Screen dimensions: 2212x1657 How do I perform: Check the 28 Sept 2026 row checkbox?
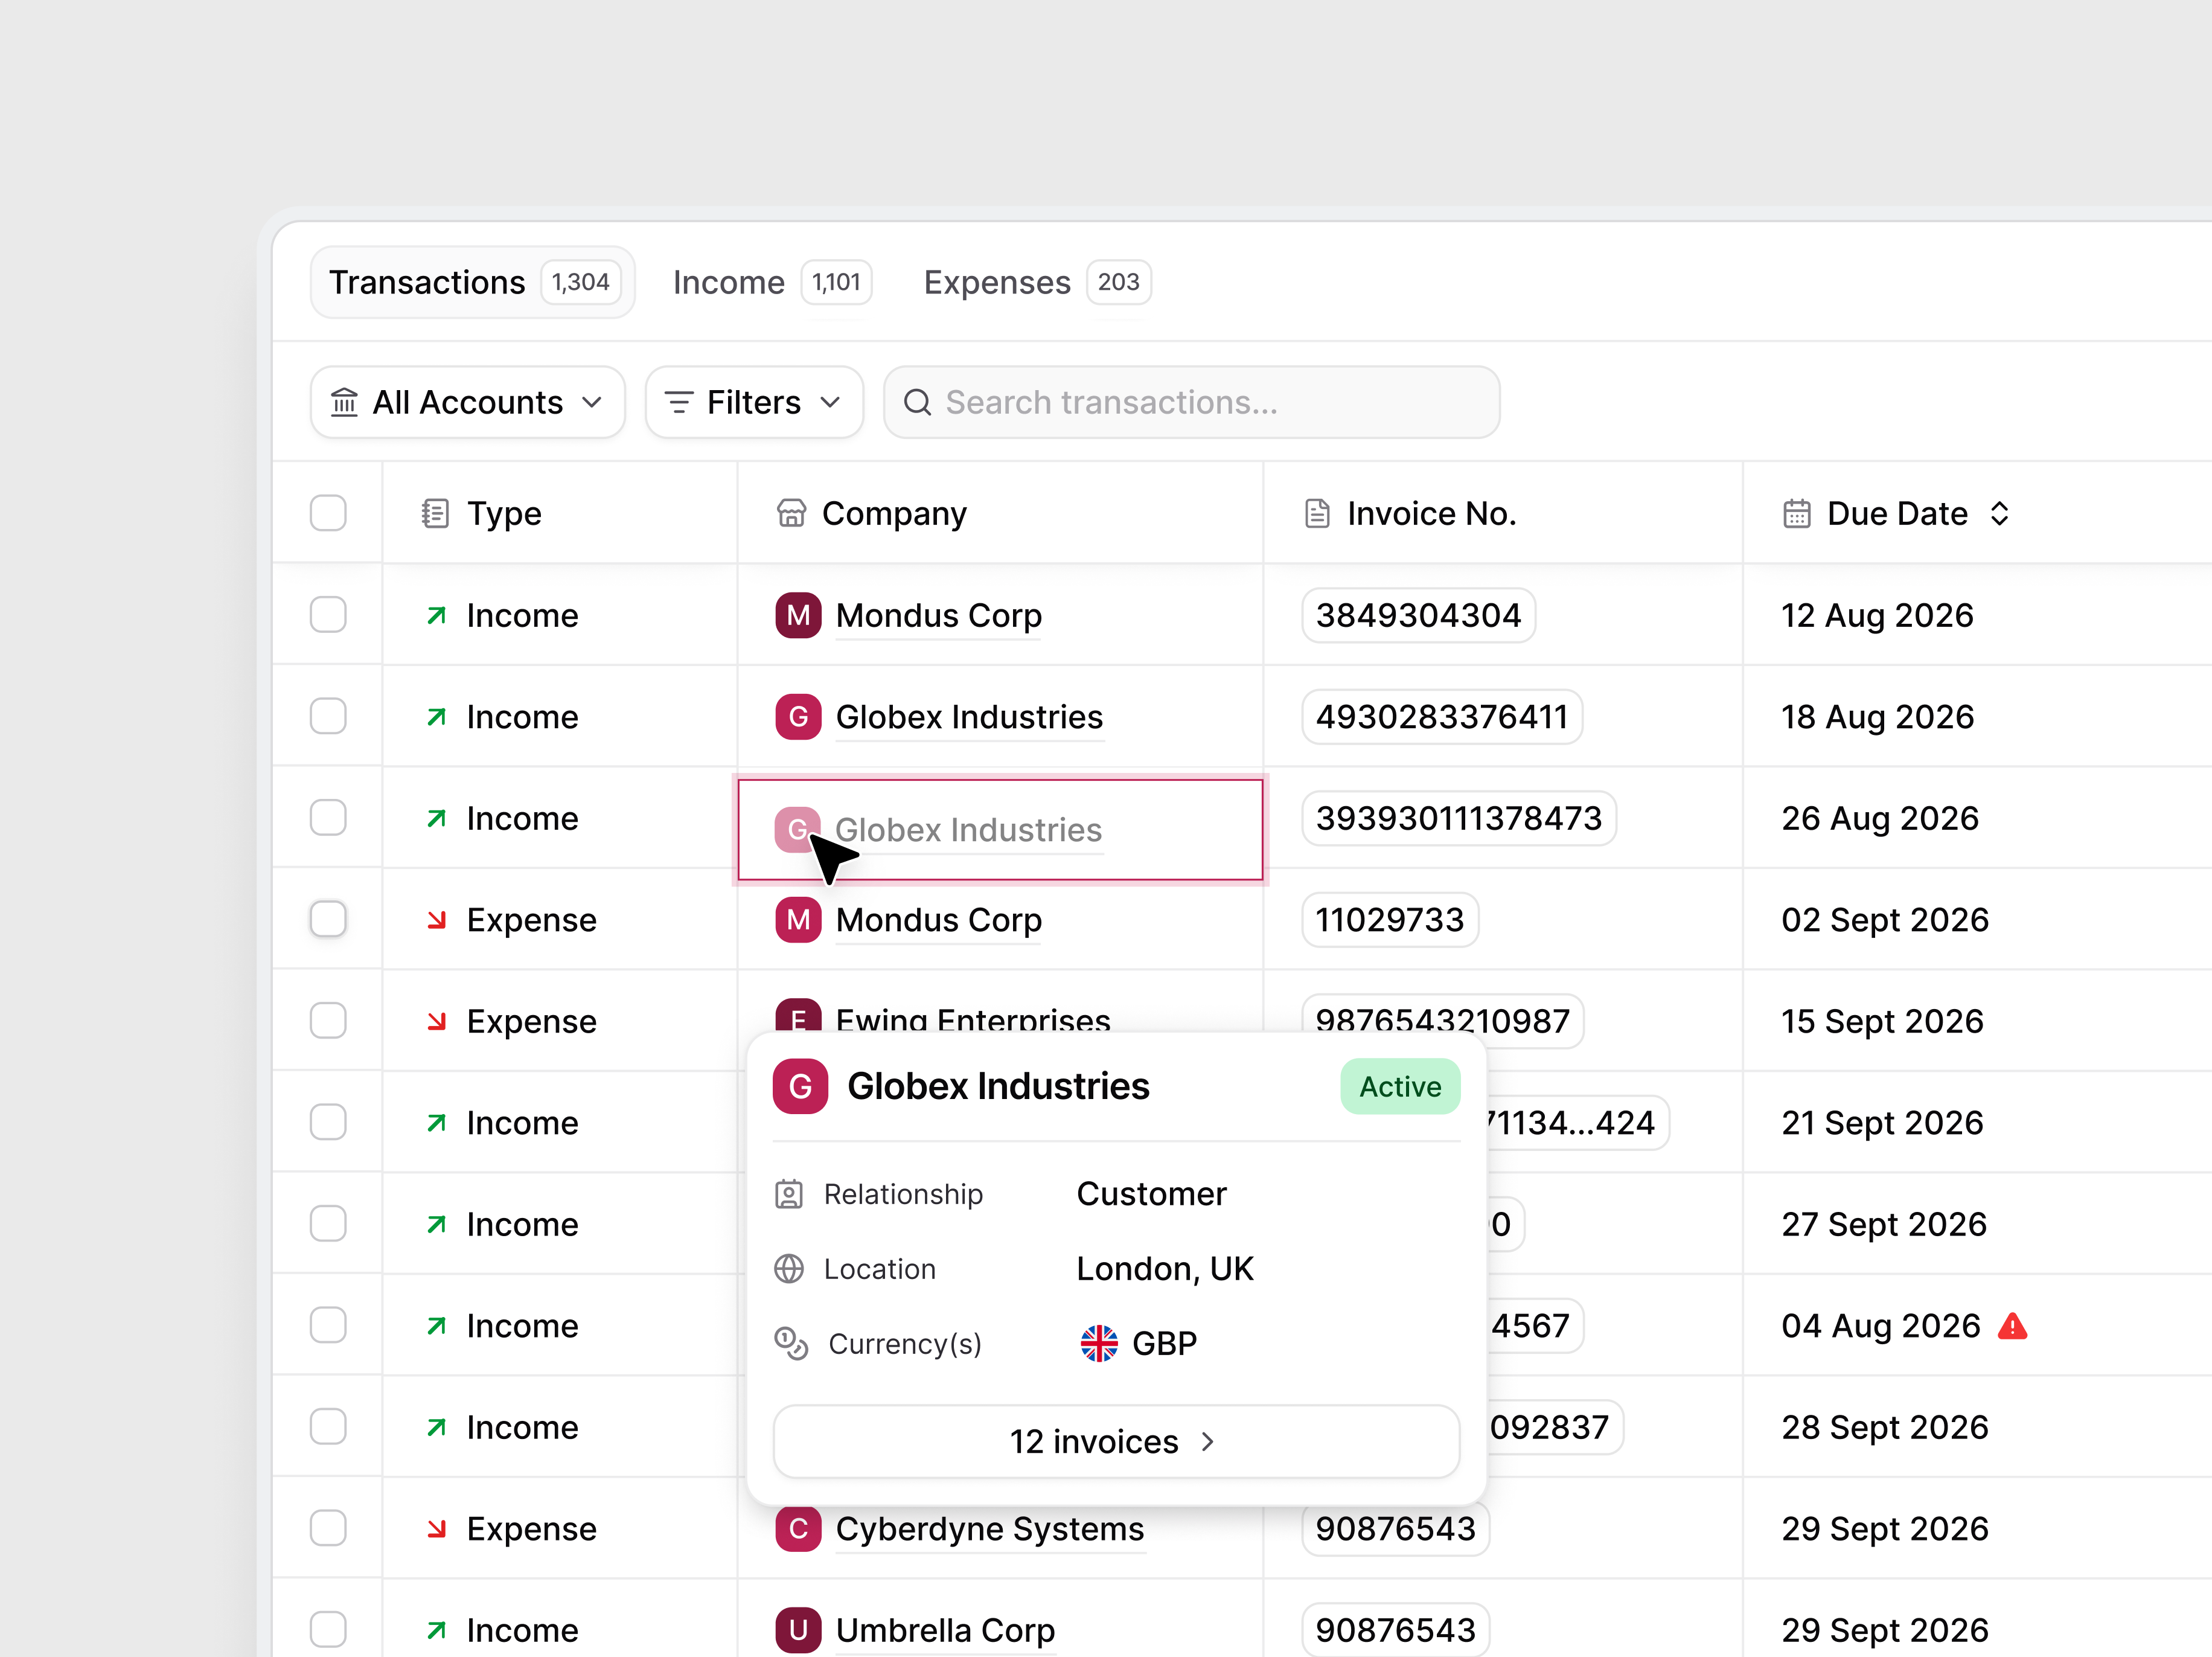(328, 1426)
